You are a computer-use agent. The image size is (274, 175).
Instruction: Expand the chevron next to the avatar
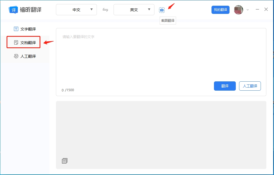point(247,10)
